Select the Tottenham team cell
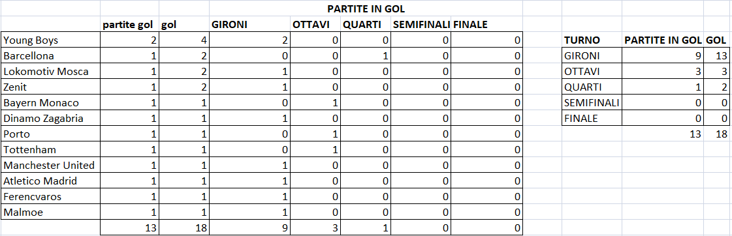732x236 pixels. (x=50, y=150)
